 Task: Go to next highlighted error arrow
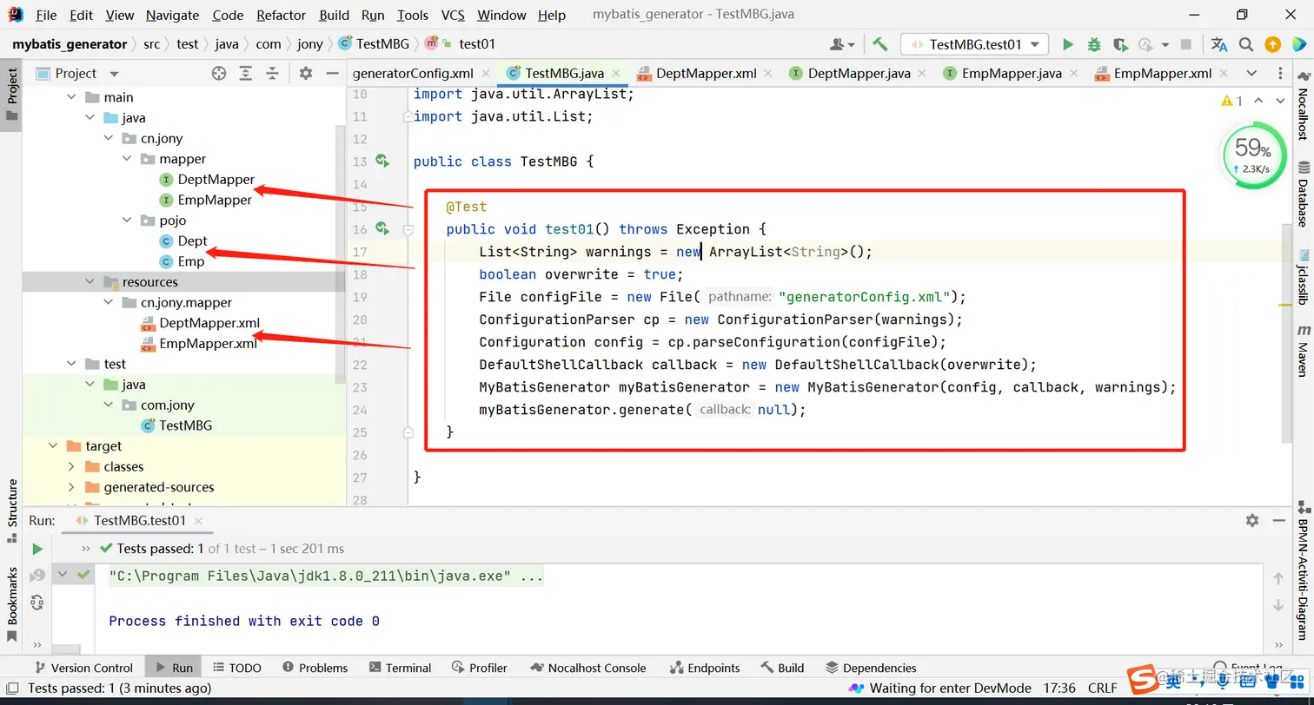pyautogui.click(x=1280, y=101)
